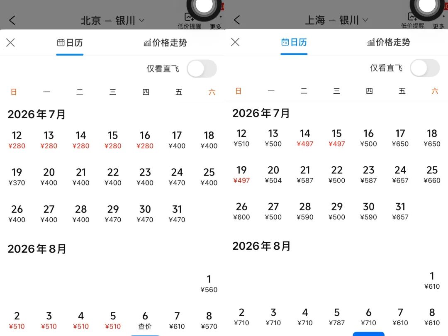448x336 pixels.
Task: Switch to 价格走势 tab in 北京–银川 panel
Action: pyautogui.click(x=165, y=43)
